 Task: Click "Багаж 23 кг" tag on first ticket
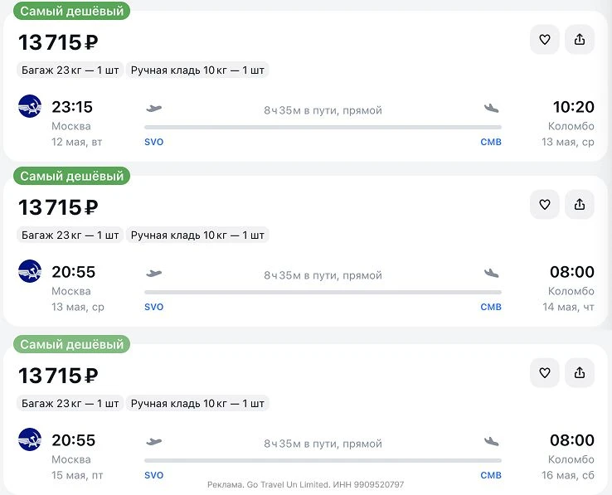(x=70, y=70)
